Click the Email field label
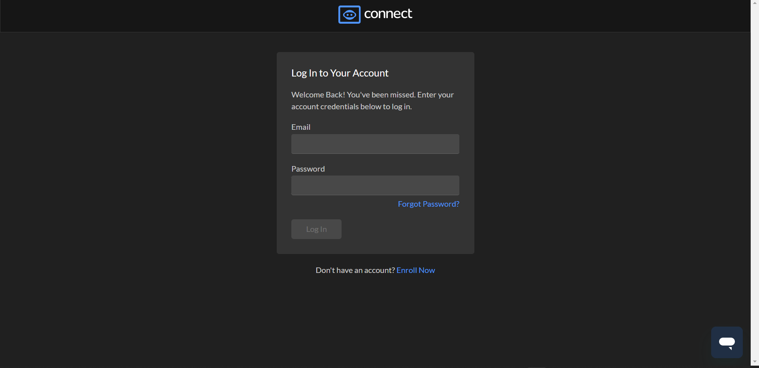Screen dimensions: 759x368 pos(300,127)
